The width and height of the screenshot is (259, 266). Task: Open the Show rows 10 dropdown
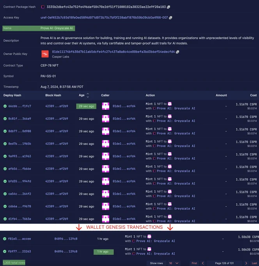174,263
